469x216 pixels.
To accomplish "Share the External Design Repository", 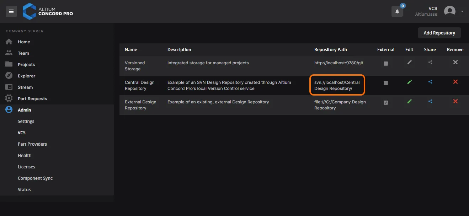I will click(x=430, y=102).
